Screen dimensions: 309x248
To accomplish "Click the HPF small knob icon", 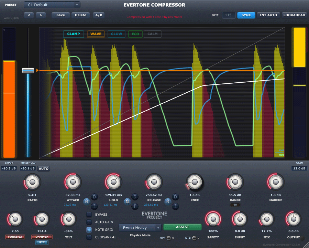I will coord(169,238).
